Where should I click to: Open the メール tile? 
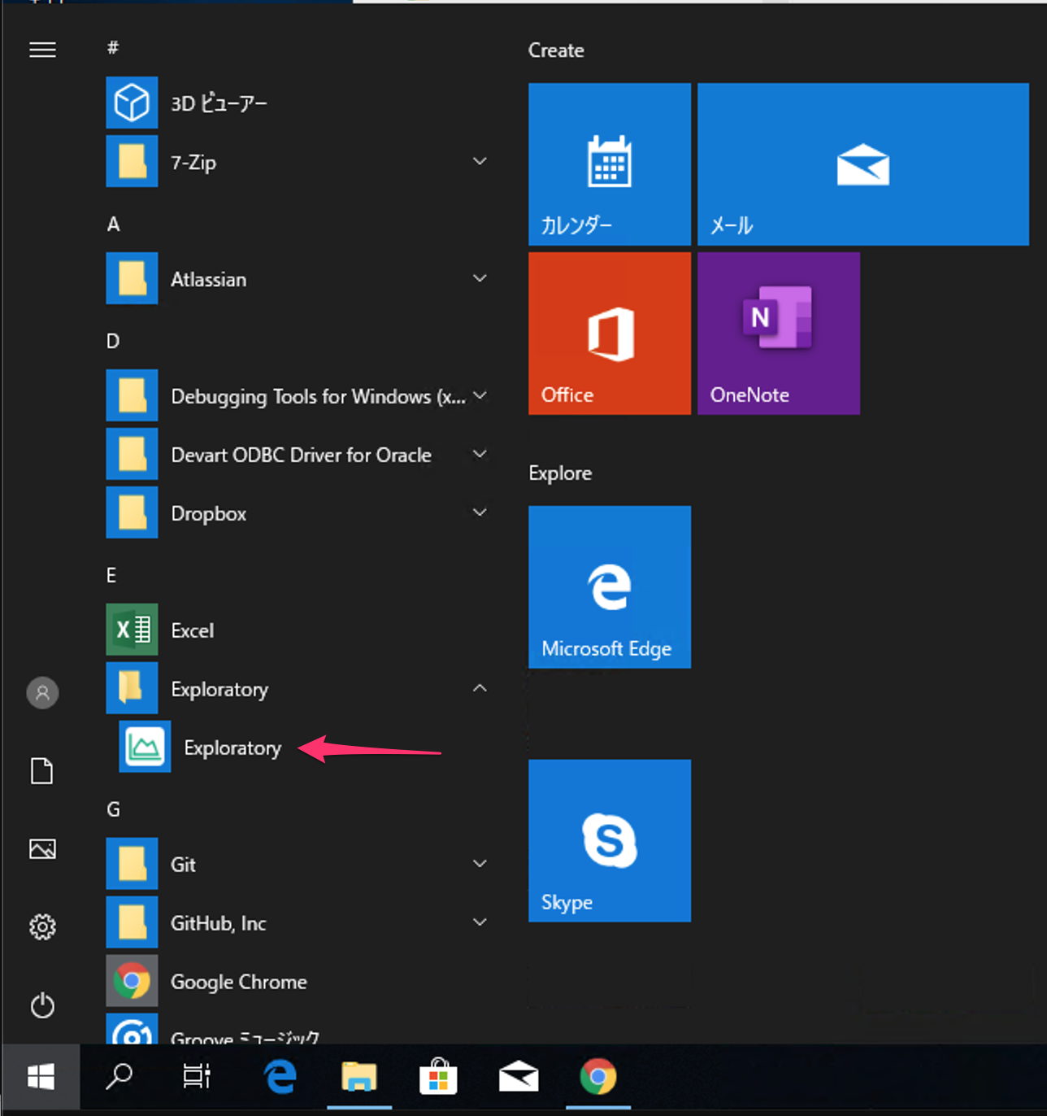[x=863, y=164]
